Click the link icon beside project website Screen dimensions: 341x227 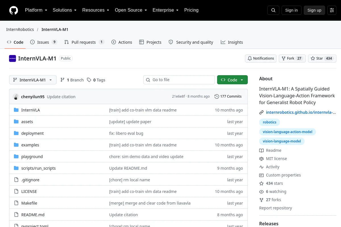pyautogui.click(x=261, y=112)
